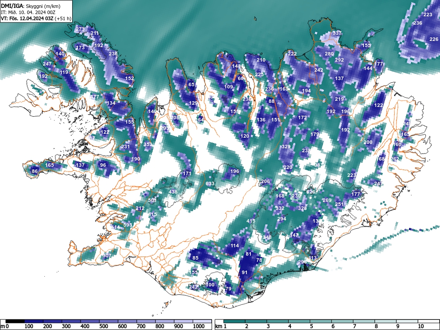Pick the purple 500–600 m legend swatch
This screenshot has height=330, width=440.
[x=109, y=321]
